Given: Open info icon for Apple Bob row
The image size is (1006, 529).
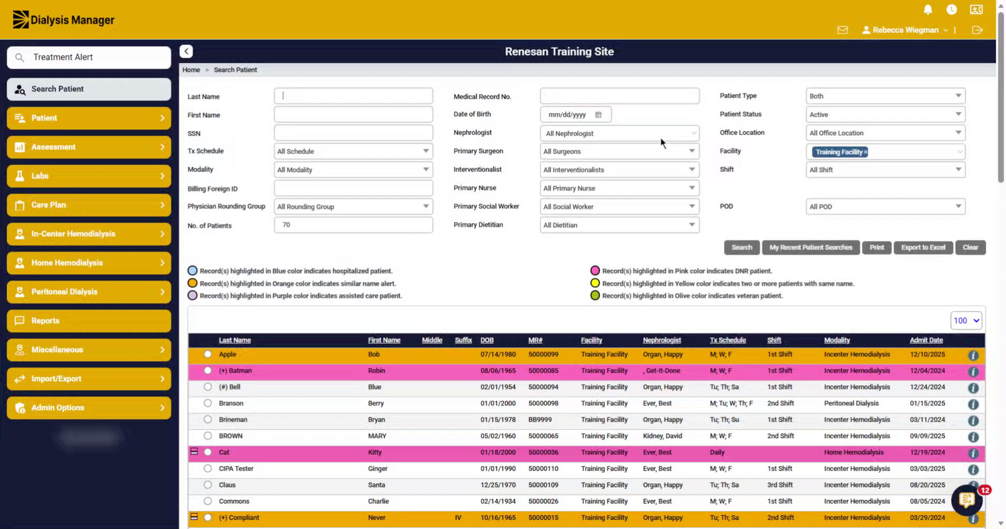Looking at the screenshot, I should point(973,355).
